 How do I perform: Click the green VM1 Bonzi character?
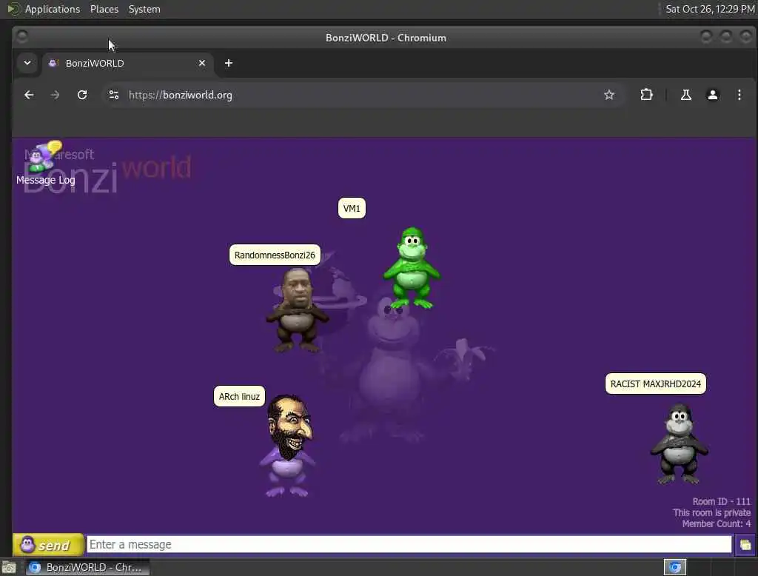[412, 267]
